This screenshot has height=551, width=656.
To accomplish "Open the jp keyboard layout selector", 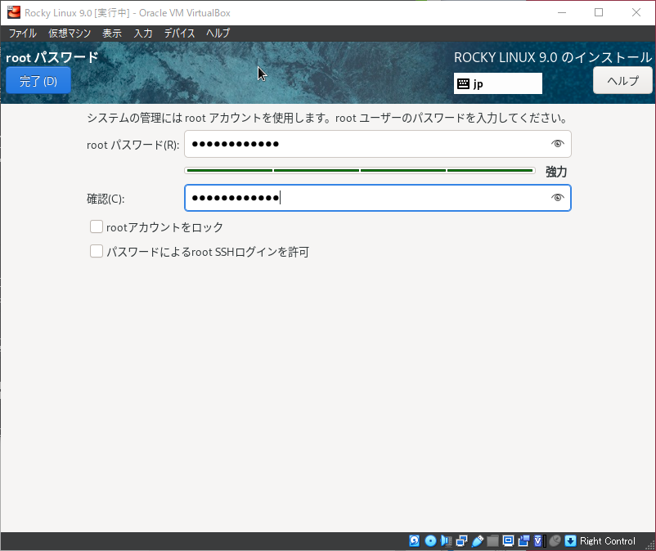I will pyautogui.click(x=497, y=83).
